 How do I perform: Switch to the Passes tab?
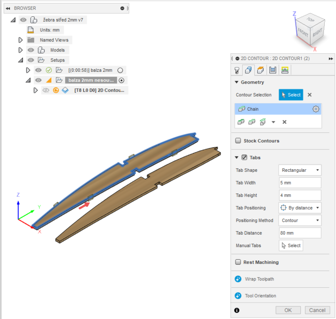coord(273,70)
